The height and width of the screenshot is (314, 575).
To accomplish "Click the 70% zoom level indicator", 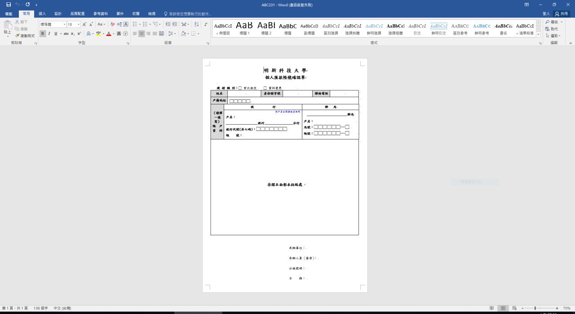I will pos(567,308).
